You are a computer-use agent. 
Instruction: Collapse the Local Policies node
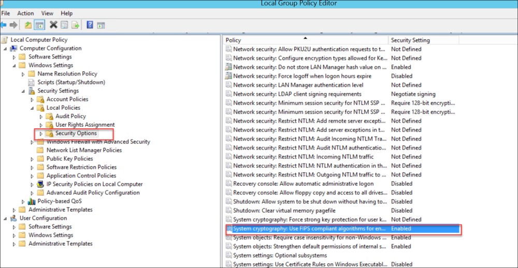[x=32, y=108]
